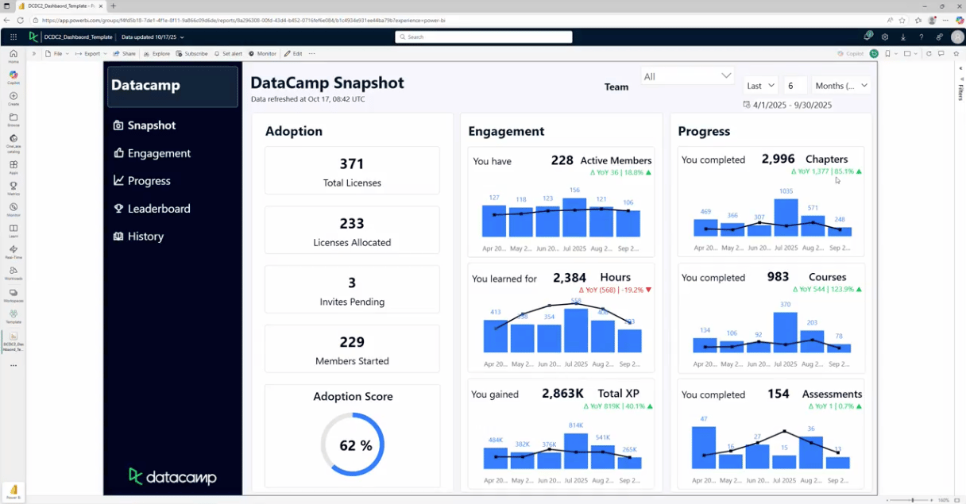Open the OneLake catalog from the sidebar

14,140
